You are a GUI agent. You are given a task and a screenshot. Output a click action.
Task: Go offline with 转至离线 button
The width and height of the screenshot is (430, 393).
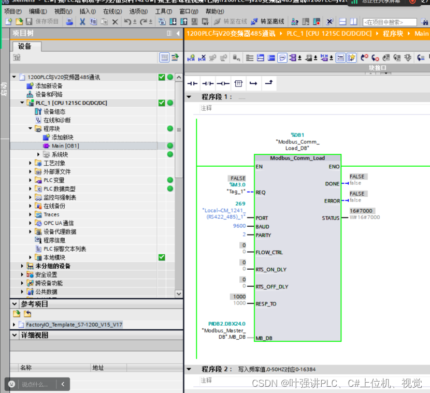click(x=268, y=22)
